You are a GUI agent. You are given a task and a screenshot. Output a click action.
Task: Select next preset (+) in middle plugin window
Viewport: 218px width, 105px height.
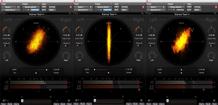tap(98, 10)
